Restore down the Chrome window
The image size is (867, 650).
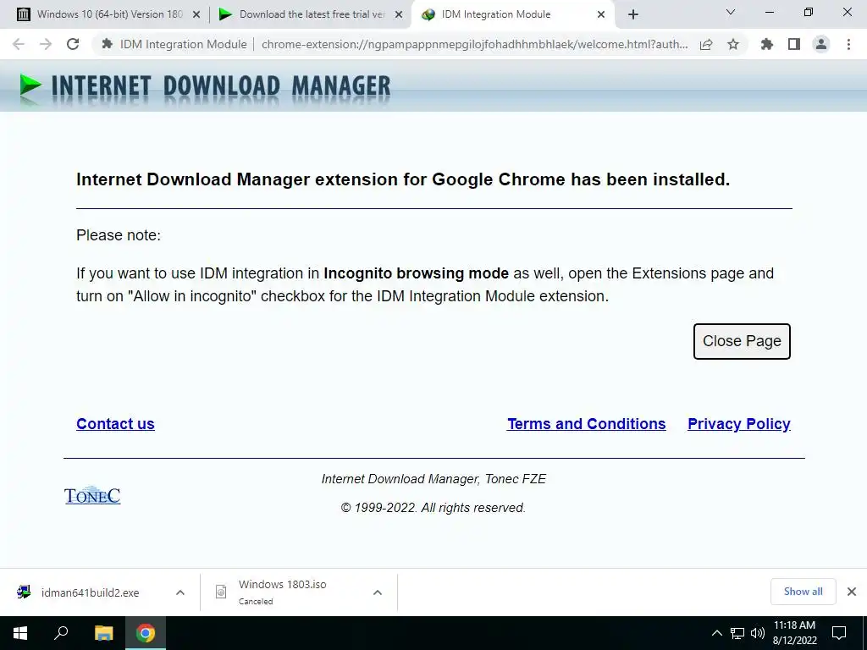(x=809, y=12)
